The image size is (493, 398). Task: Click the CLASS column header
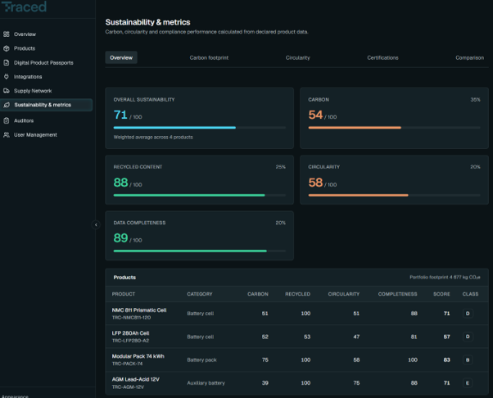[470, 294]
